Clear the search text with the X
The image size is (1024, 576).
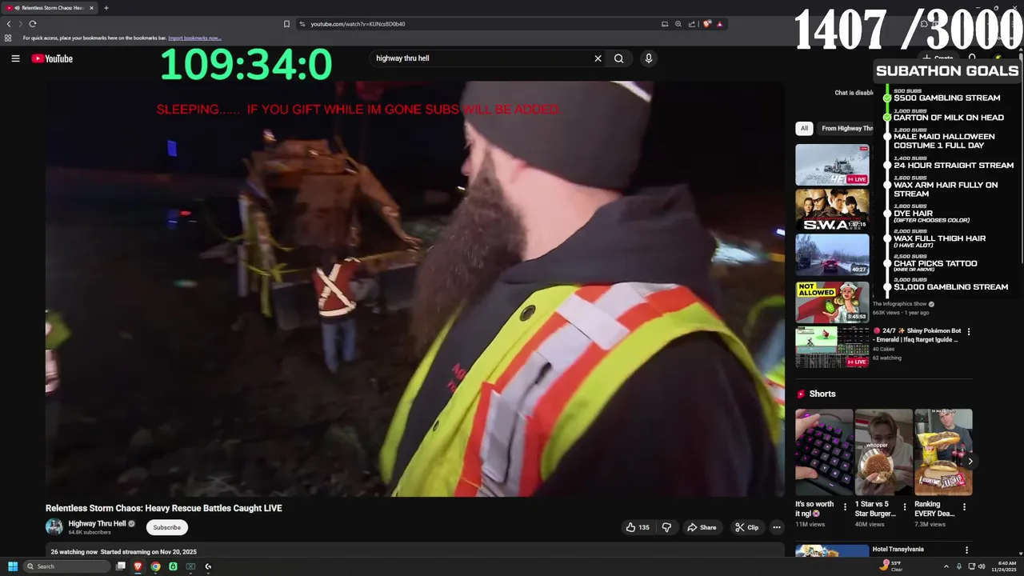click(x=598, y=58)
